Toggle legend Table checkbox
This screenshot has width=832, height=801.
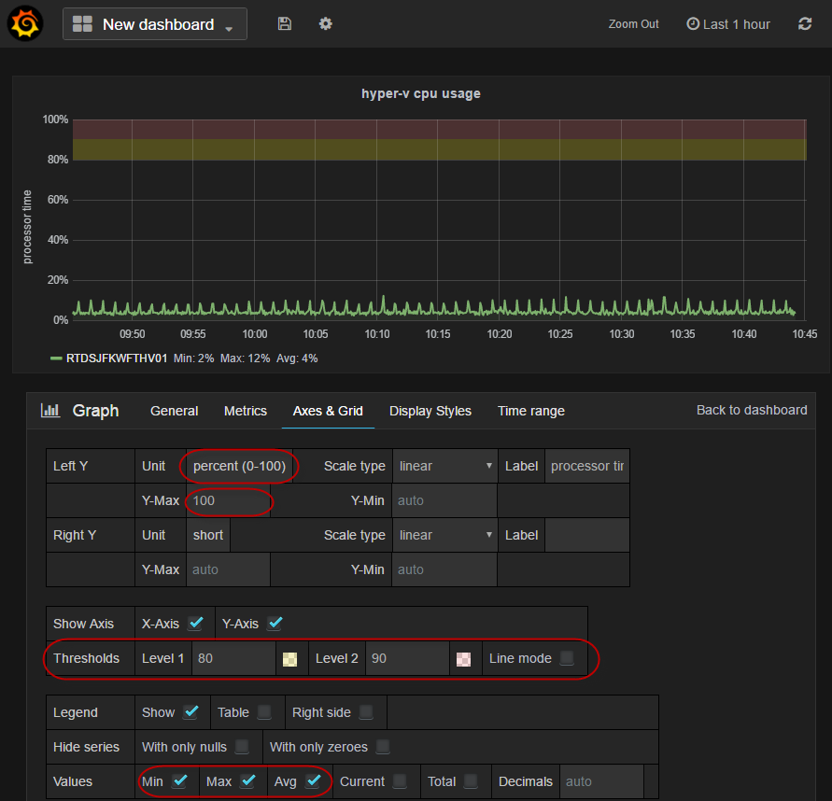(x=264, y=712)
